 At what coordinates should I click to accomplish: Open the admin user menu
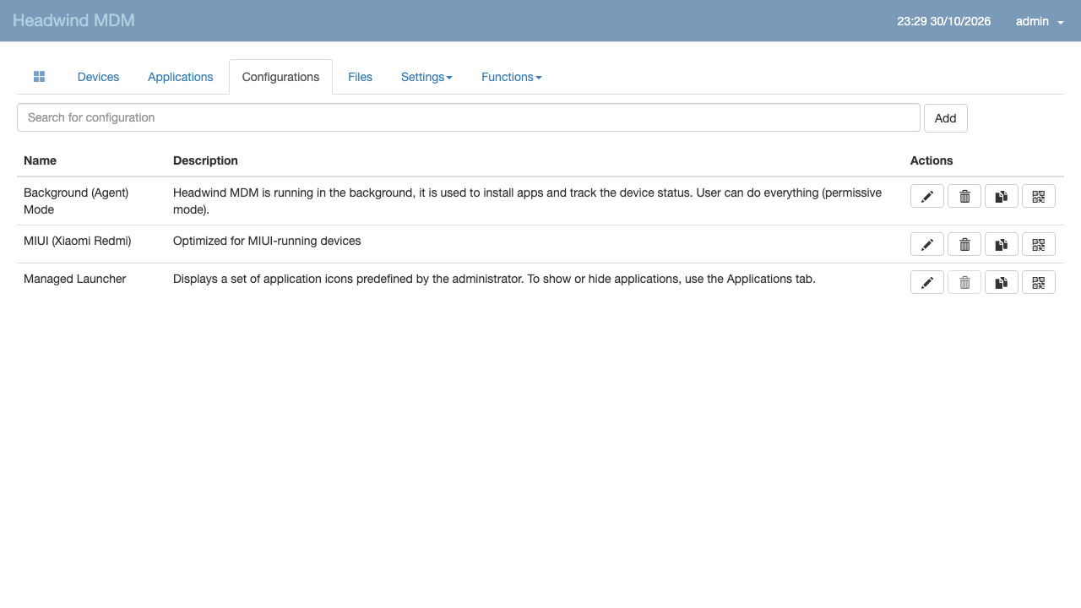click(x=1040, y=21)
